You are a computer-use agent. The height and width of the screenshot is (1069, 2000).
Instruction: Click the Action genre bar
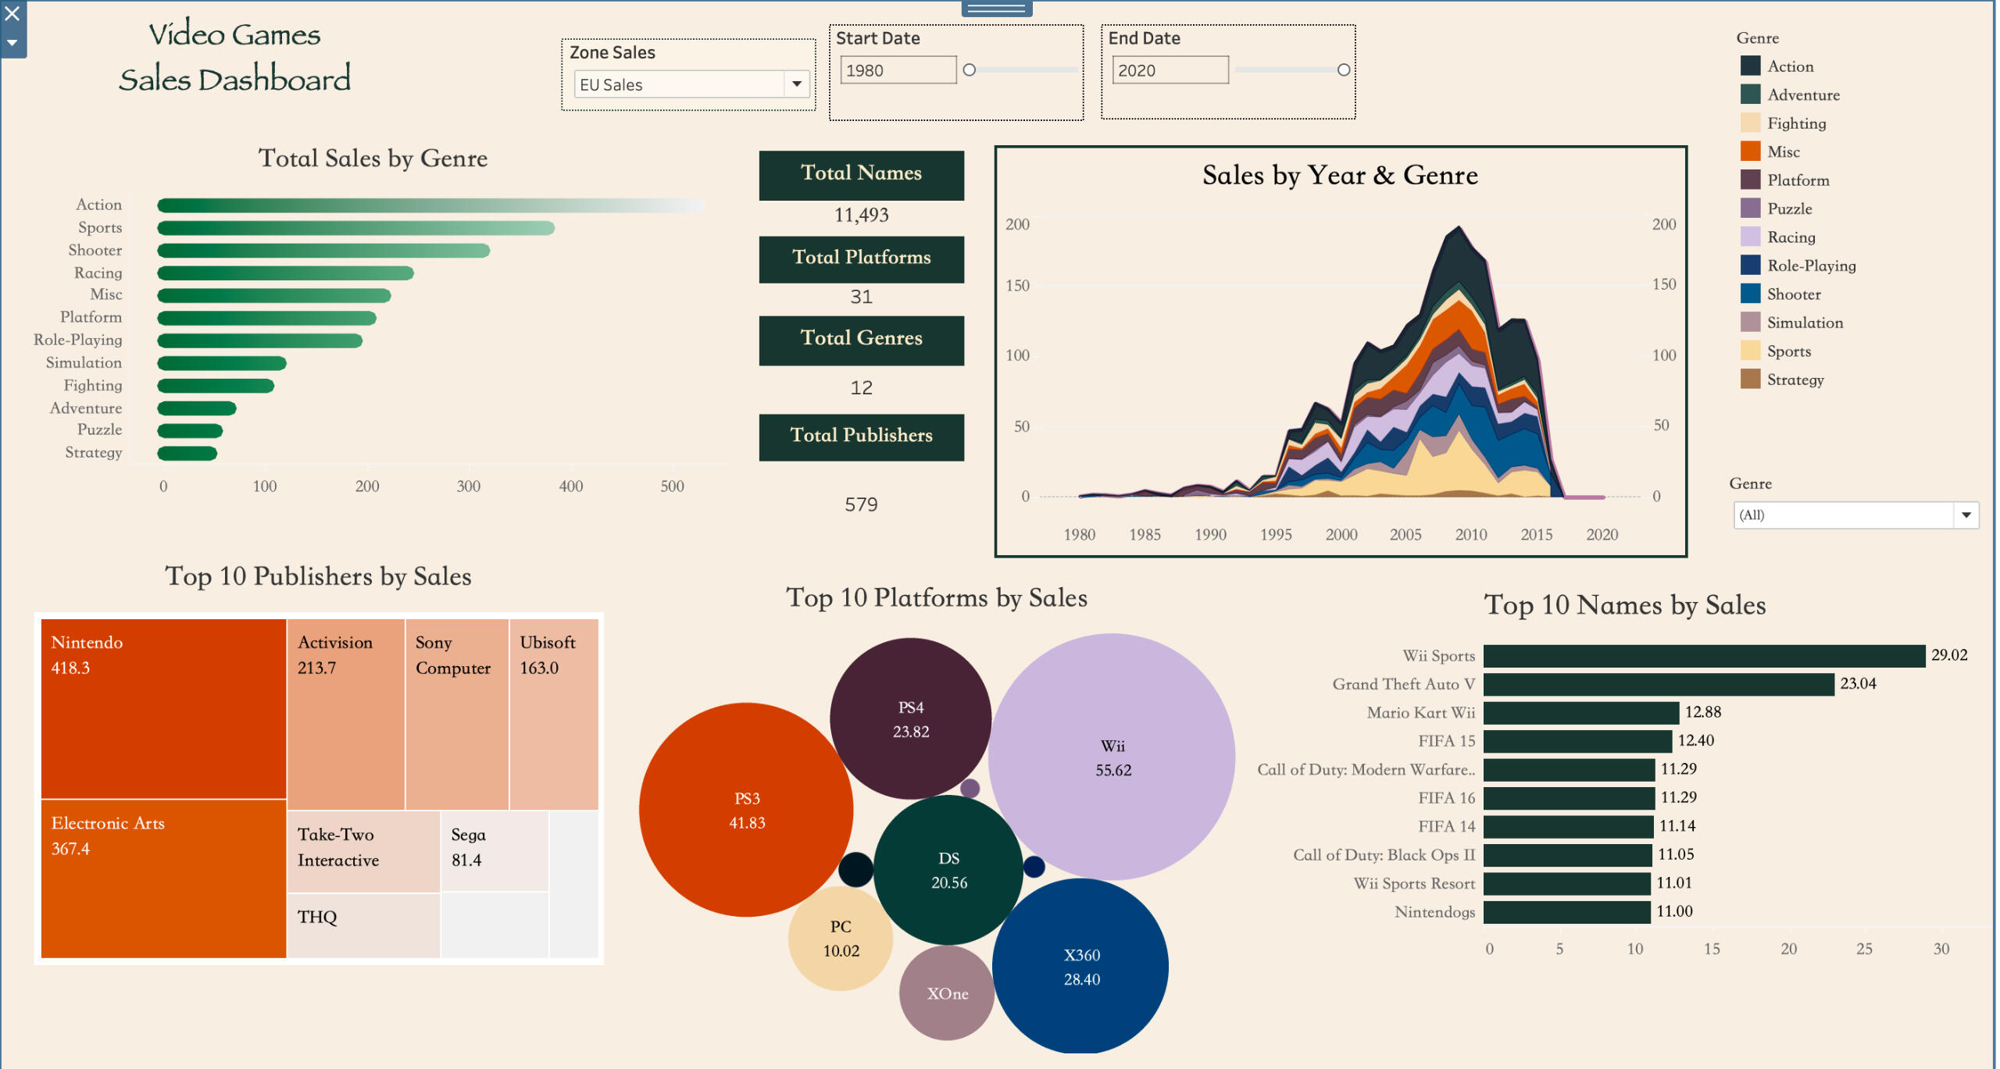(x=430, y=205)
